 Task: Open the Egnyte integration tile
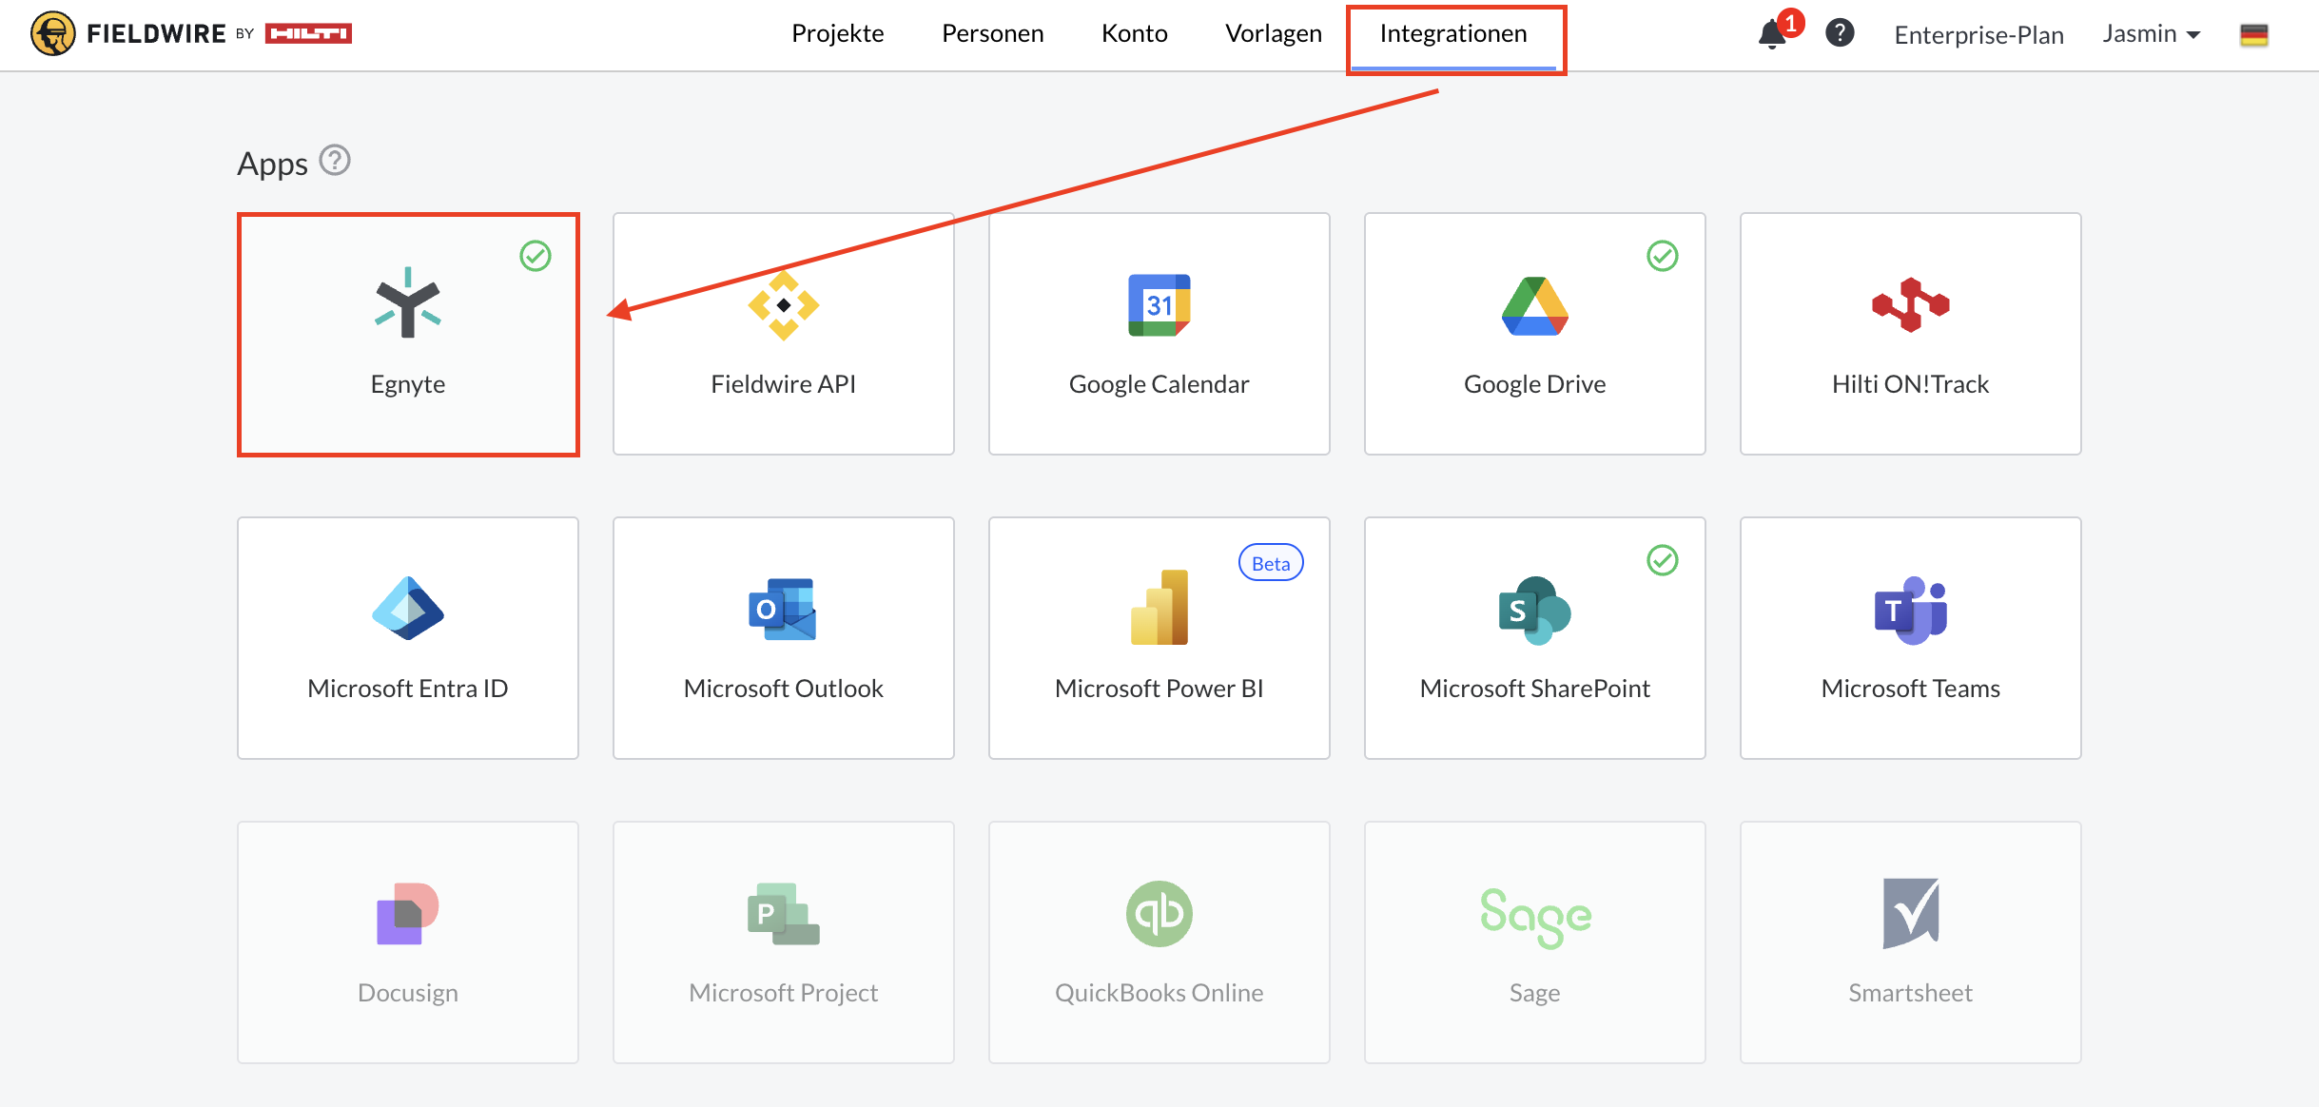pos(408,334)
